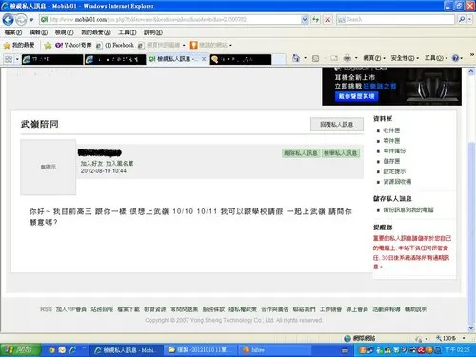Viewport: 476px width, 357px height.
Task: Expand the Print options dropdown arrow
Action: point(356,58)
